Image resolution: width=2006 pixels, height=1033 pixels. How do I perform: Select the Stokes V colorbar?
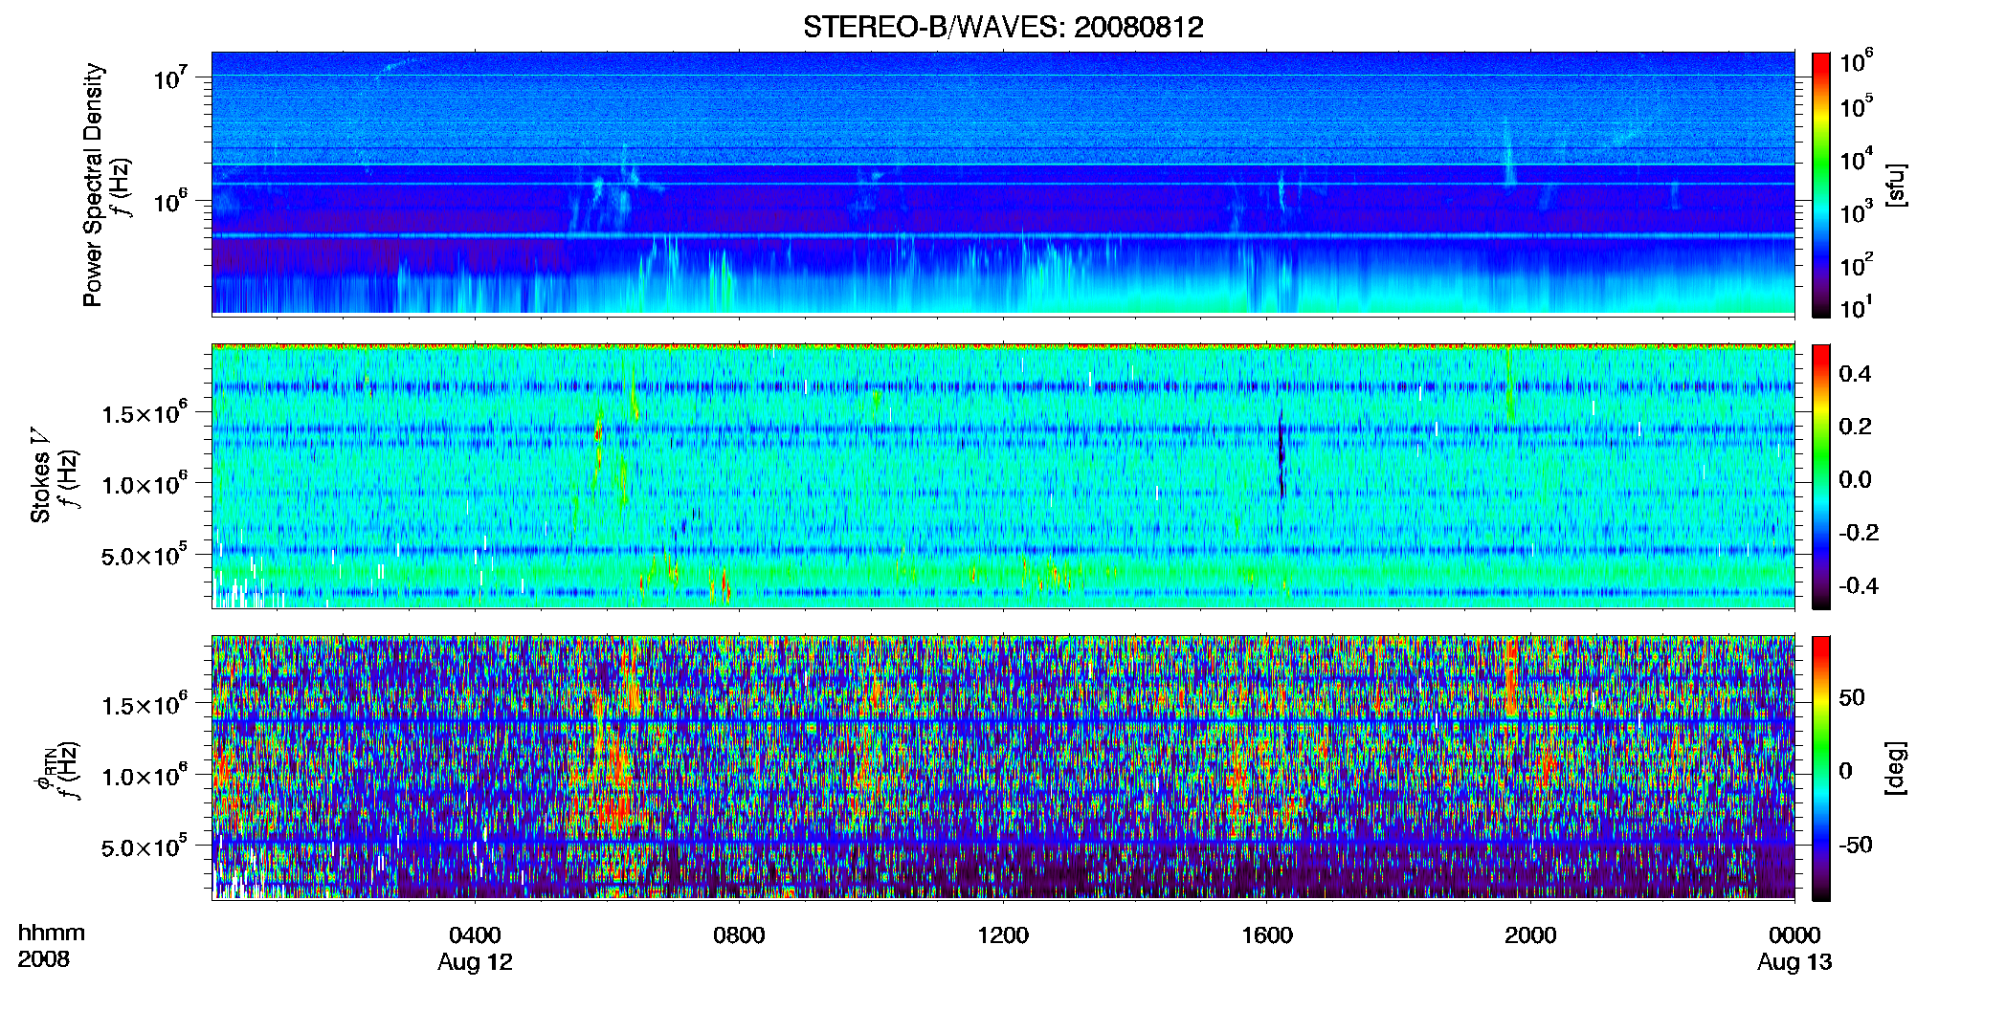tap(1821, 476)
